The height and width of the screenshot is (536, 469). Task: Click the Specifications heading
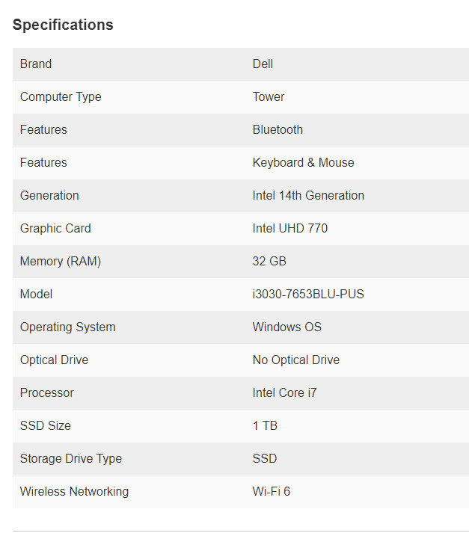(63, 25)
